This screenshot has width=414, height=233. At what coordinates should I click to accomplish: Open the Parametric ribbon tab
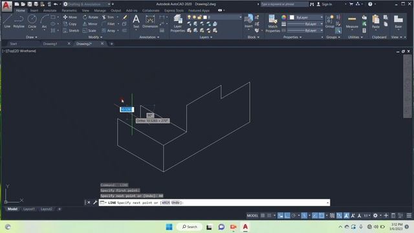coord(69,10)
